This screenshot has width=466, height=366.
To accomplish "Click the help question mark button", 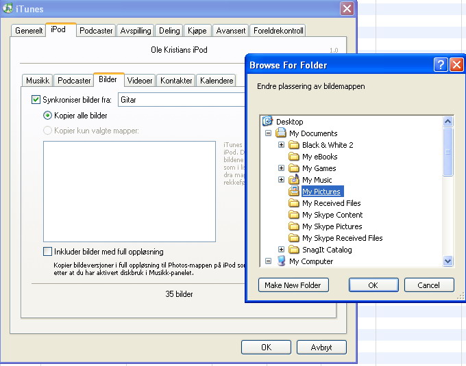I will click(x=441, y=65).
